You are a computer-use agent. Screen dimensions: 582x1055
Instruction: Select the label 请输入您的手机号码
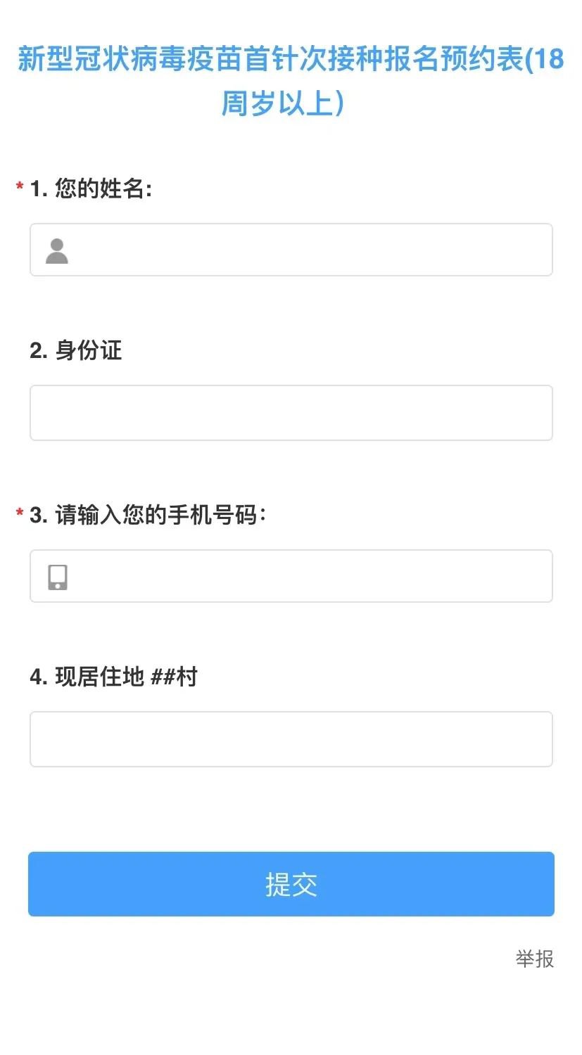coord(160,515)
